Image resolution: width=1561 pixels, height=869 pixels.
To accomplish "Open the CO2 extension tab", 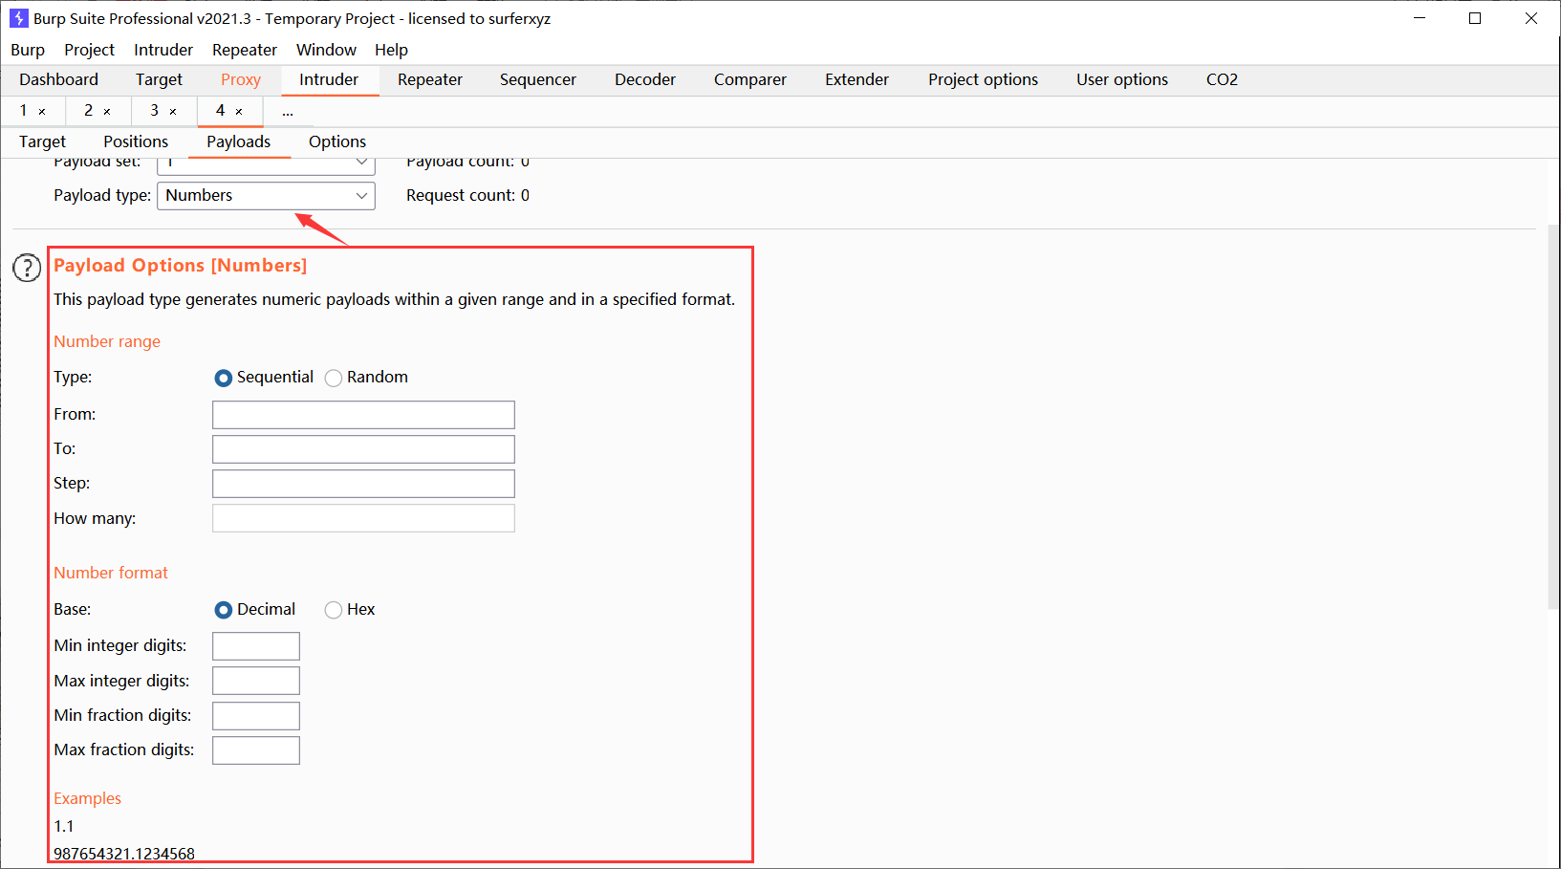I will pyautogui.click(x=1222, y=80).
